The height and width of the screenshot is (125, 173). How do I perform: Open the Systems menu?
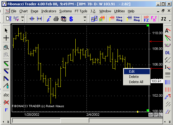coord(65,11)
